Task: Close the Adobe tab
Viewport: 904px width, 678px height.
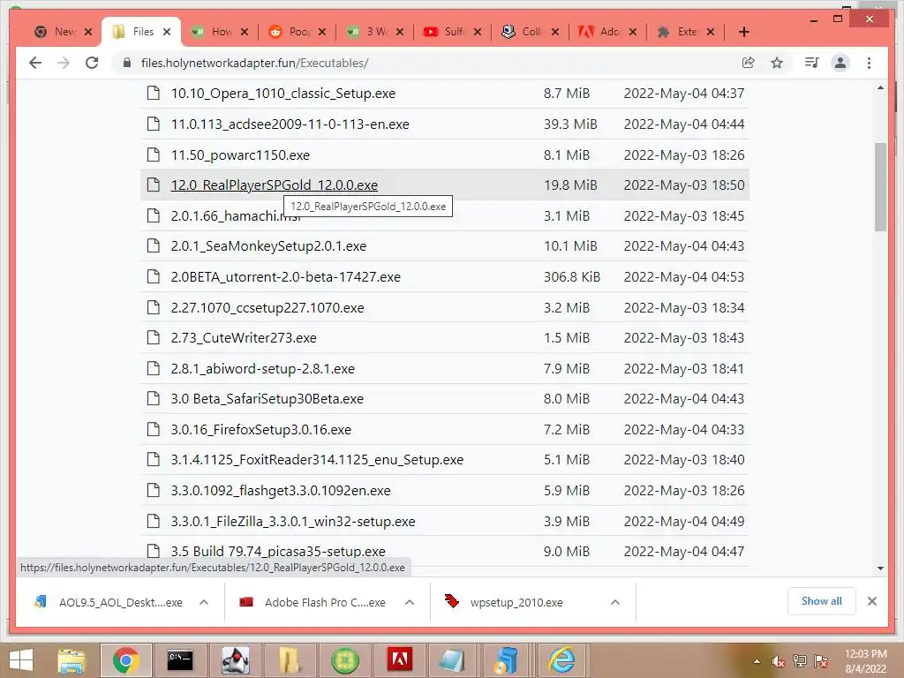Action: [632, 32]
